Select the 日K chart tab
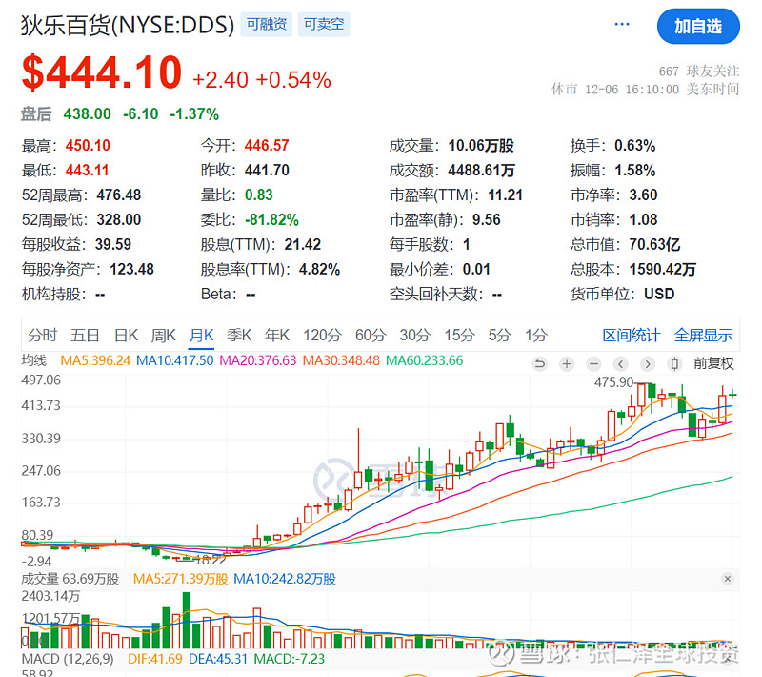The width and height of the screenshot is (762, 677). [x=126, y=335]
